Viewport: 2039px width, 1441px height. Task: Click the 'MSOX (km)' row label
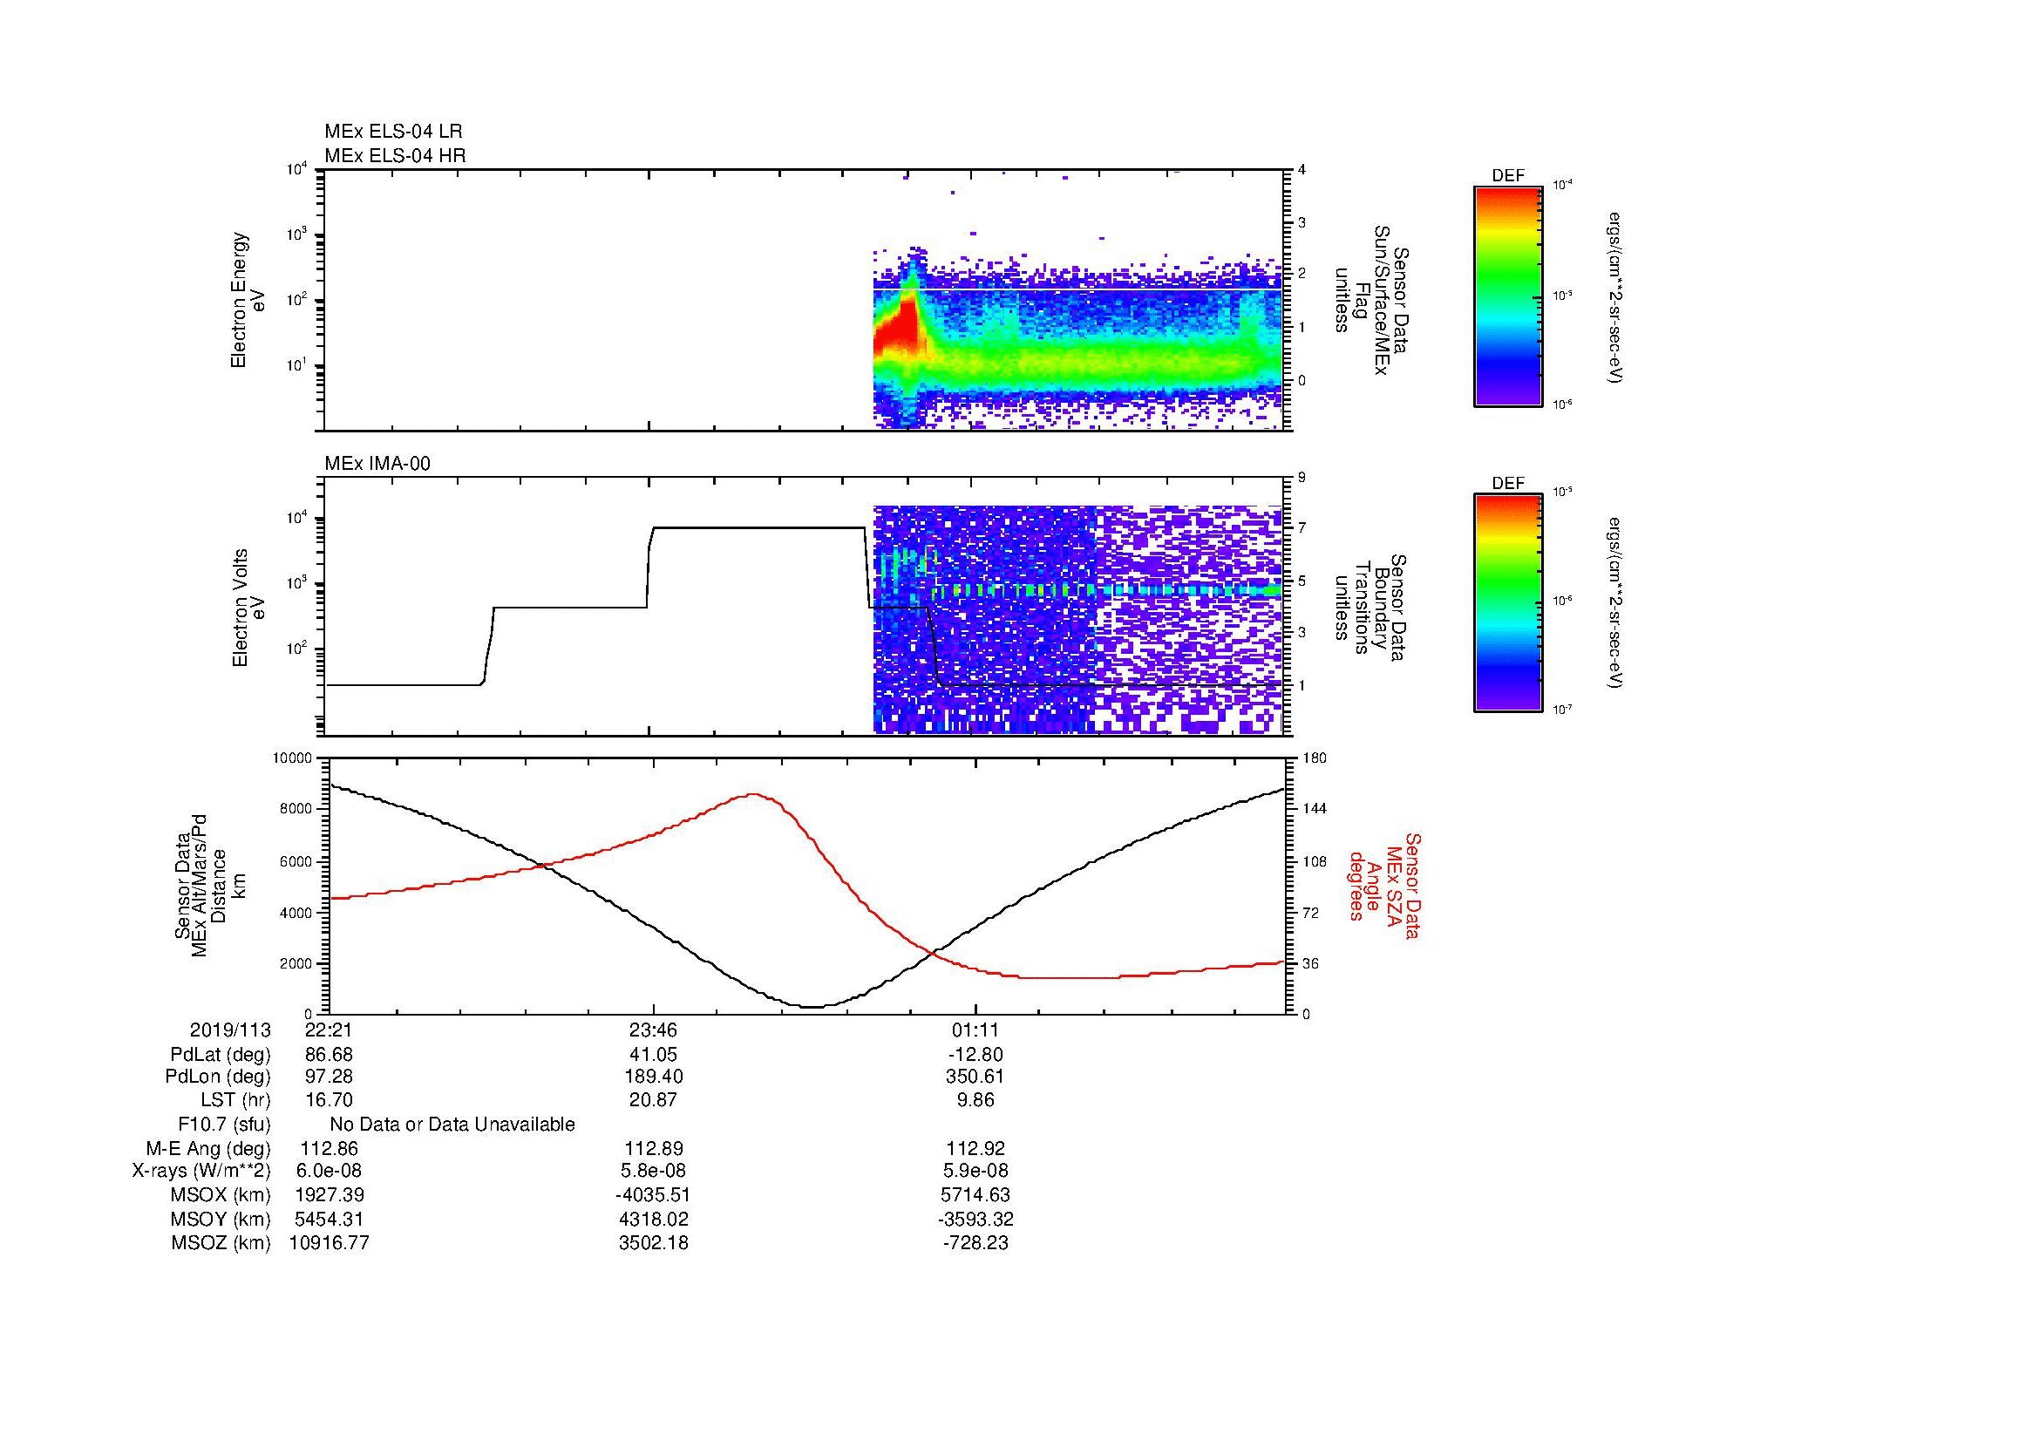pos(221,1195)
